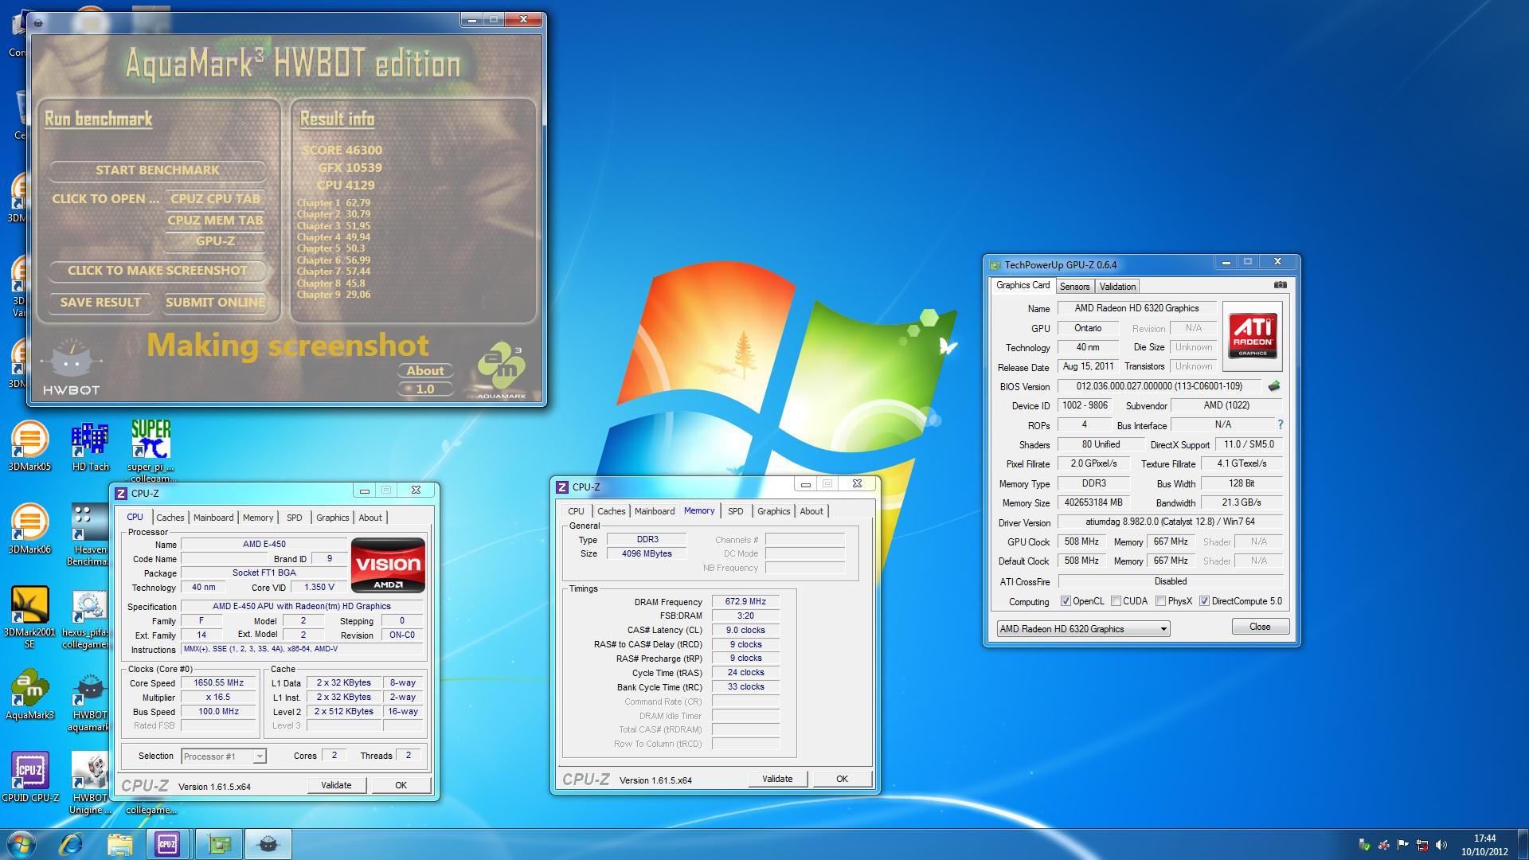Toggle the OpenCL checkbox in GPU-Z
This screenshot has width=1529, height=860.
(1066, 601)
